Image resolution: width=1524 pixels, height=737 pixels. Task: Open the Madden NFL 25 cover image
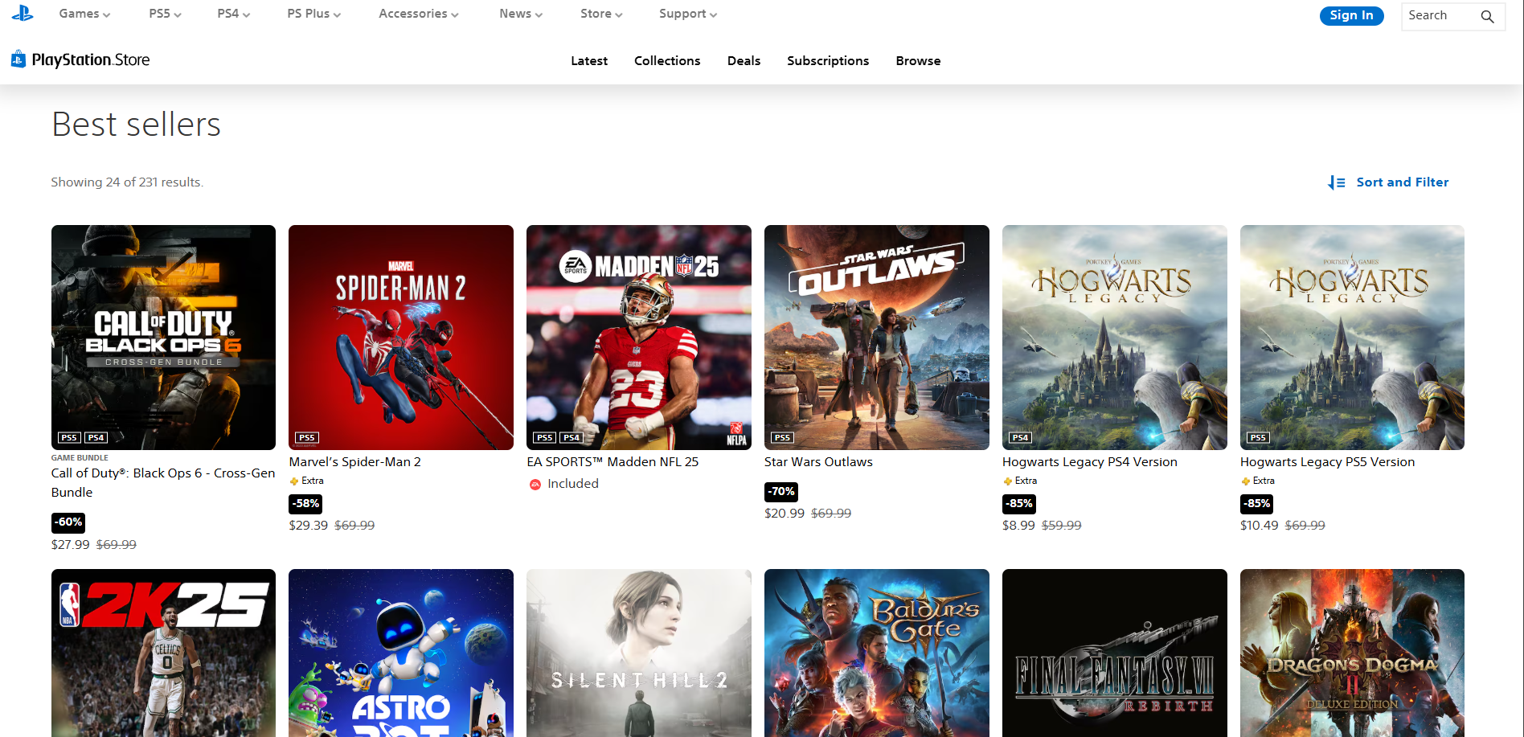[639, 338]
